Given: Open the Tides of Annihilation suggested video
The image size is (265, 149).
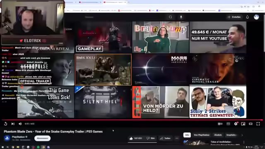Looking at the screenshot, I should (212, 143).
